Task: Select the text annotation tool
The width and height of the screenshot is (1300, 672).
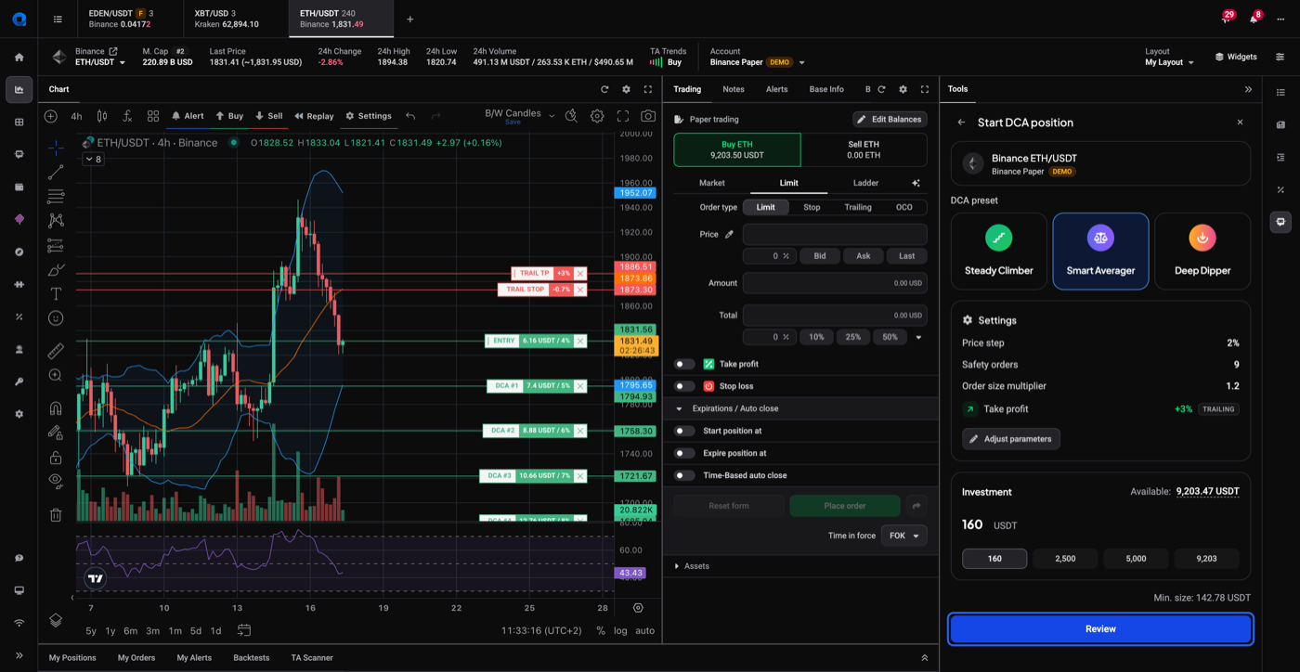Action: point(56,294)
